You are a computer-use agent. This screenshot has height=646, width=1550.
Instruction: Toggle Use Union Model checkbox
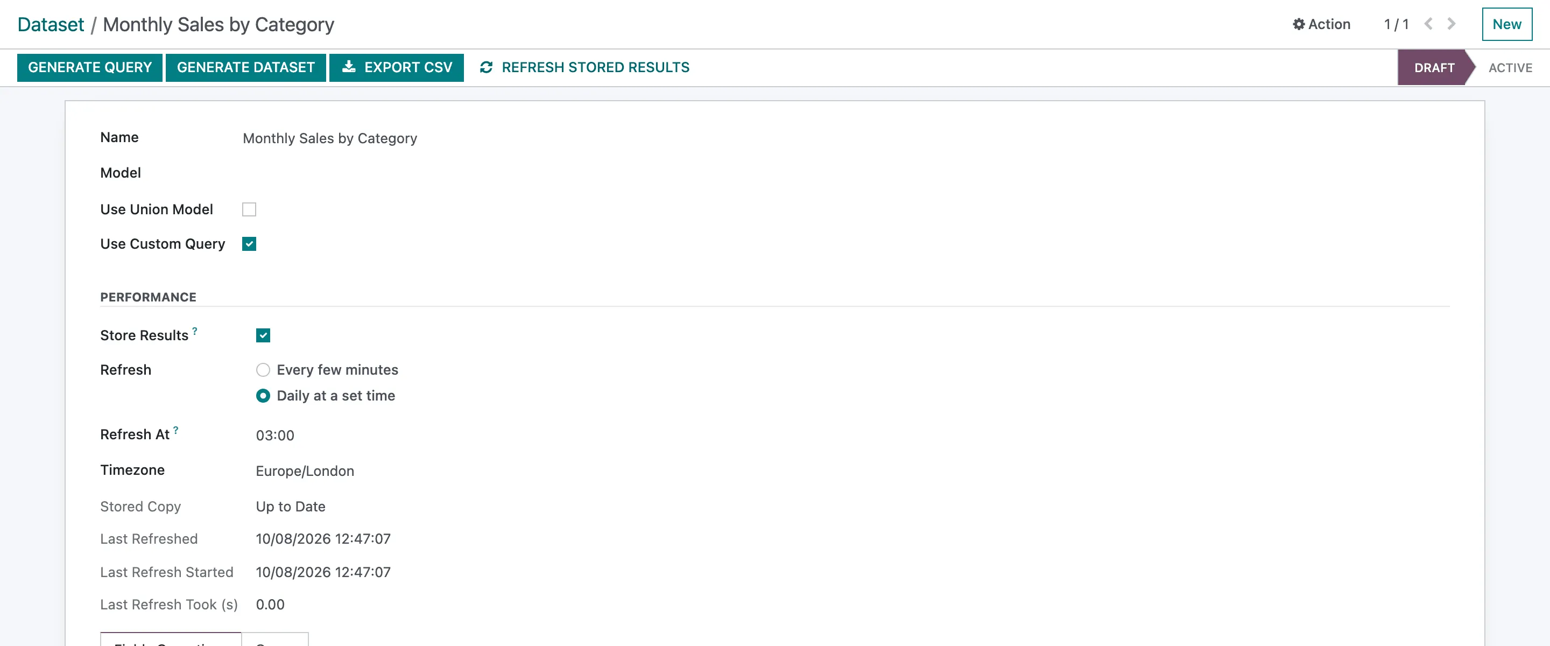coord(249,209)
